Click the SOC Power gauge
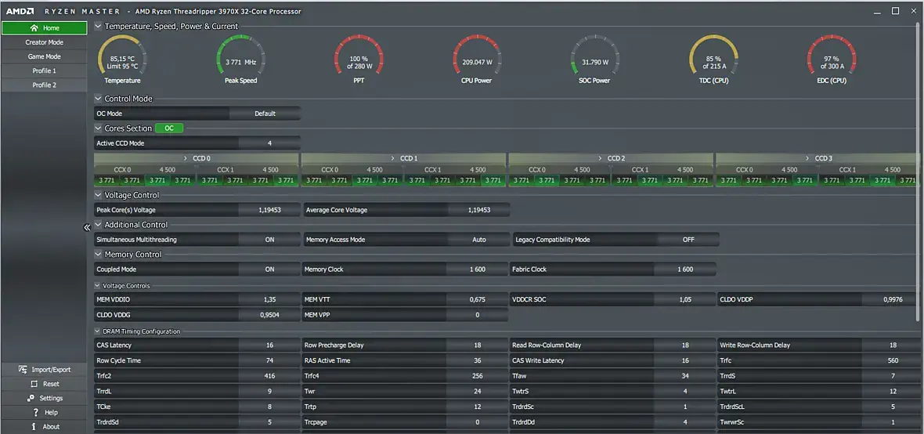This screenshot has width=924, height=434. click(x=594, y=58)
